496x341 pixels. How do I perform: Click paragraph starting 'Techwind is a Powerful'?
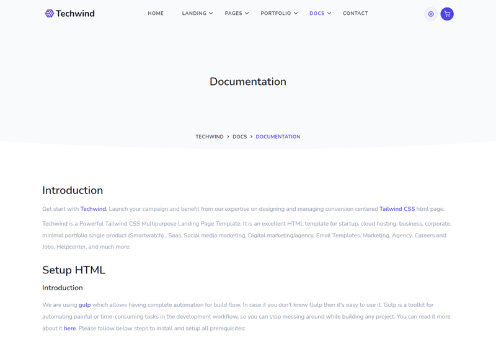coord(247,236)
